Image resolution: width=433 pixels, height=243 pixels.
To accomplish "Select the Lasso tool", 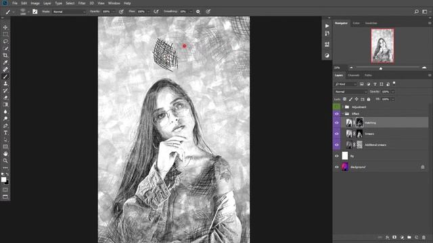I will coord(5,41).
